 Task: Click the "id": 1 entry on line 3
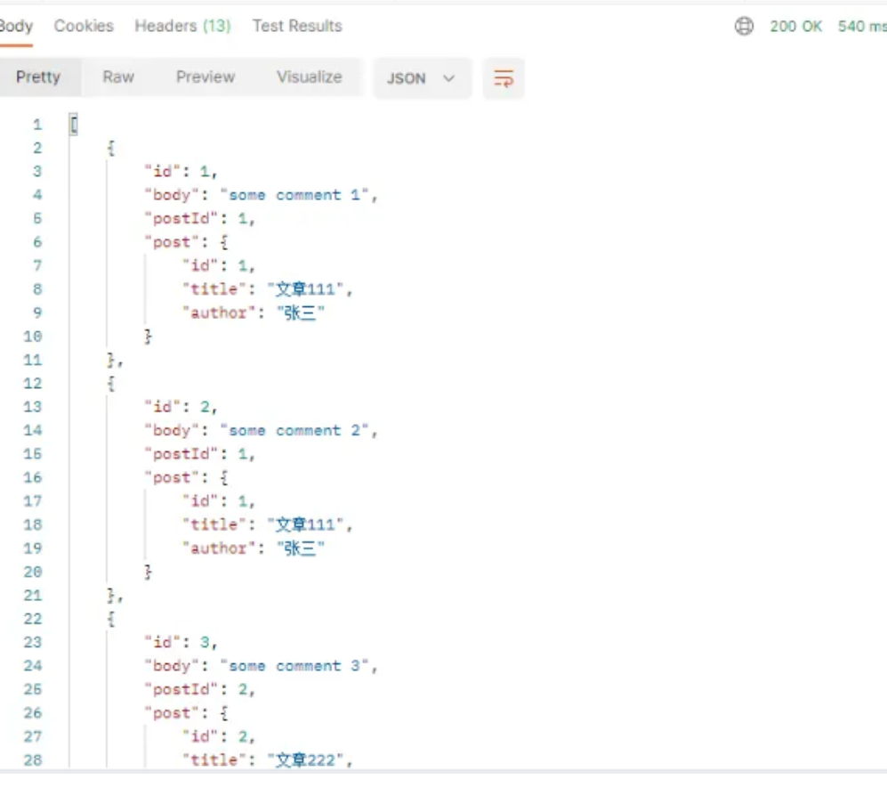click(x=181, y=171)
